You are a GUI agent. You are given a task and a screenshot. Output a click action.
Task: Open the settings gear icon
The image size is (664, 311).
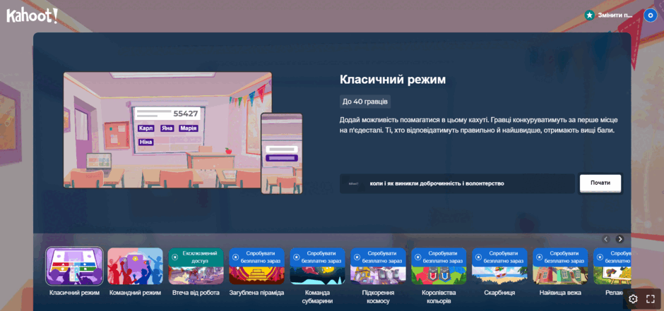(633, 299)
